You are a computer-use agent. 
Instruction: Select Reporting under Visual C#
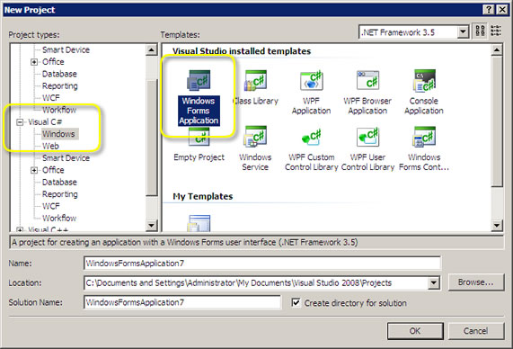[x=60, y=194]
